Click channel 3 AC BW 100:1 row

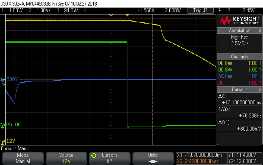coord(239,76)
